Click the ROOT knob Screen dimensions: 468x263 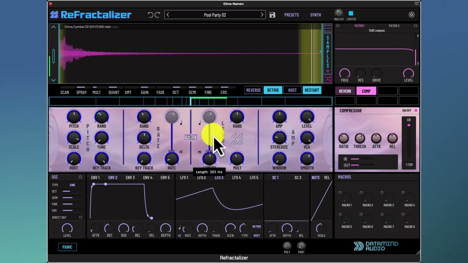pyautogui.click(x=74, y=159)
